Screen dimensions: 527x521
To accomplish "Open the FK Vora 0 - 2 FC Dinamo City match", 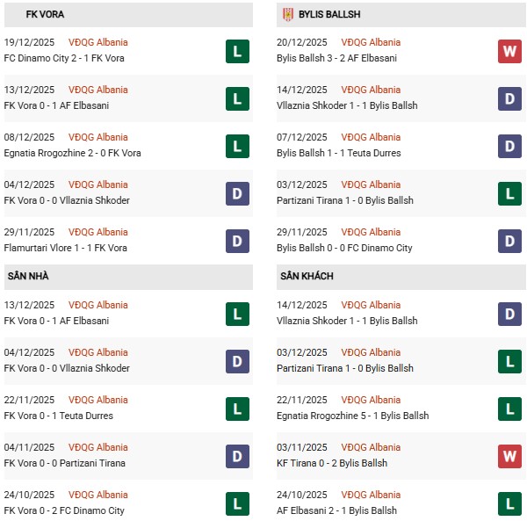I will (x=64, y=510).
